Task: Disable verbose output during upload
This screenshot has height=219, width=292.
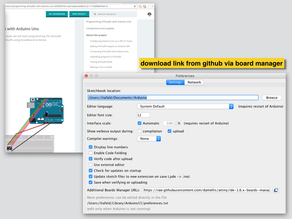Action: point(169,131)
